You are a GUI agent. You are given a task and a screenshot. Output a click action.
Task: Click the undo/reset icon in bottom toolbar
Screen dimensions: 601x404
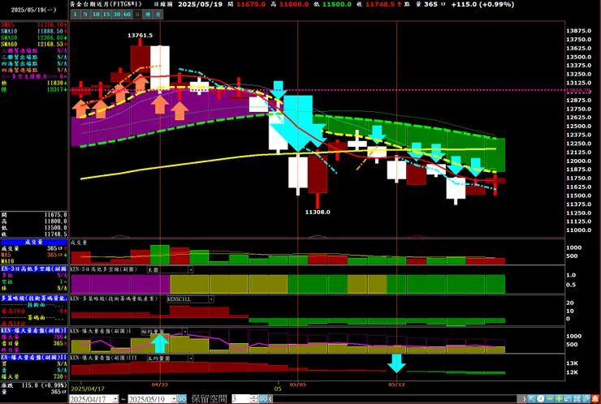click(568, 399)
